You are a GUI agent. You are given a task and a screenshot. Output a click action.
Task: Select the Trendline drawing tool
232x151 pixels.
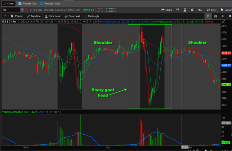33,16
